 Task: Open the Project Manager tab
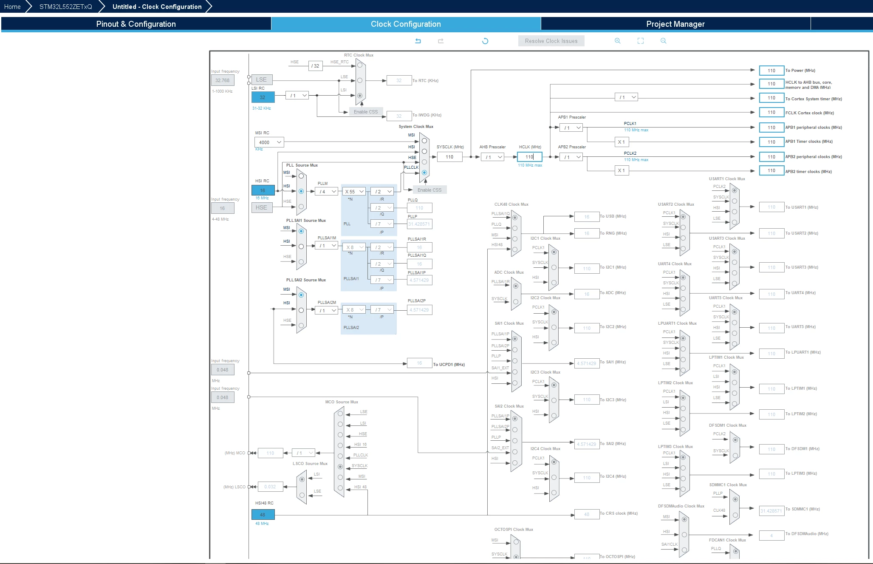click(675, 24)
